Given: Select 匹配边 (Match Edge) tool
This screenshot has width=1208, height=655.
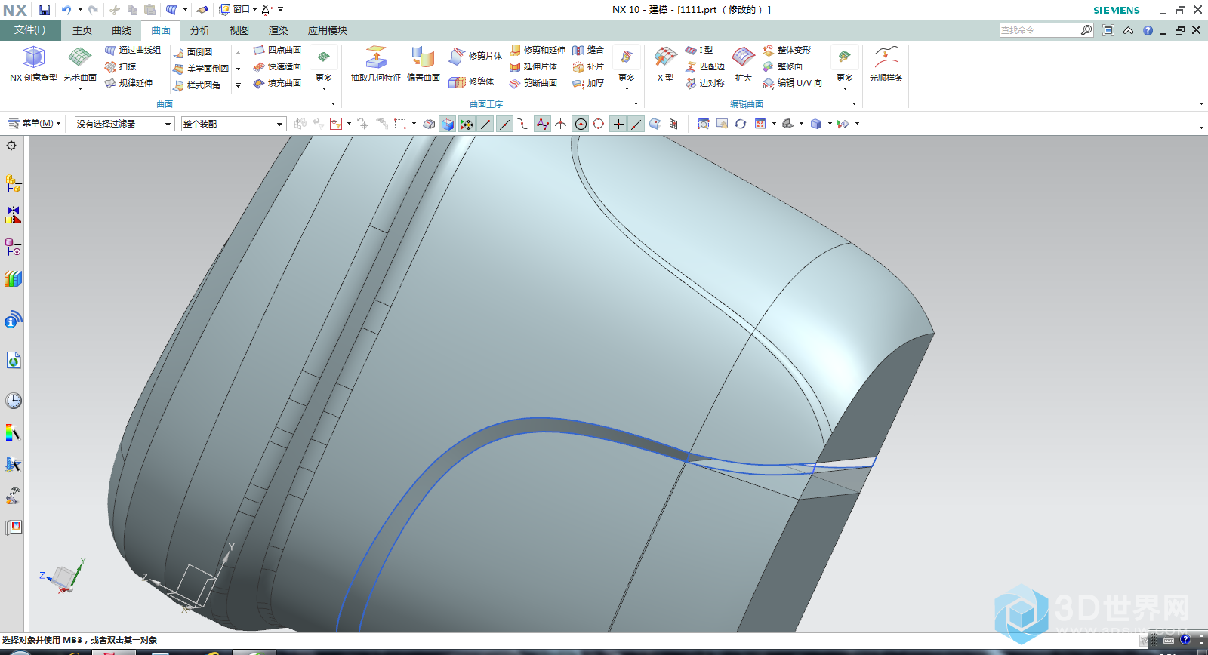Looking at the screenshot, I should pyautogui.click(x=705, y=66).
